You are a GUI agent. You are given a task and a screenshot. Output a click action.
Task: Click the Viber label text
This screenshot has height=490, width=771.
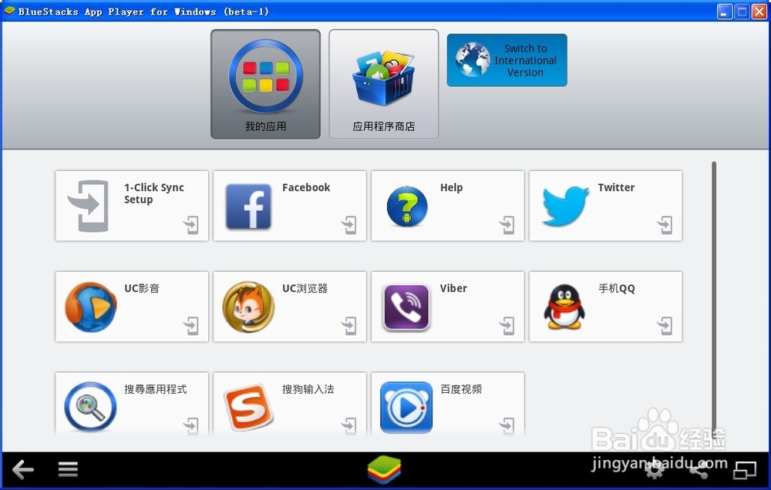point(453,288)
